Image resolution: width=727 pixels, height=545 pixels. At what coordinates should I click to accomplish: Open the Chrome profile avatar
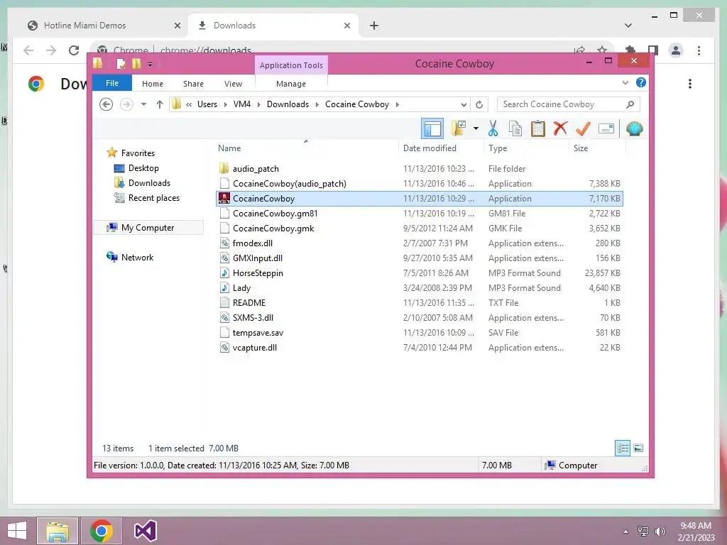[x=676, y=50]
